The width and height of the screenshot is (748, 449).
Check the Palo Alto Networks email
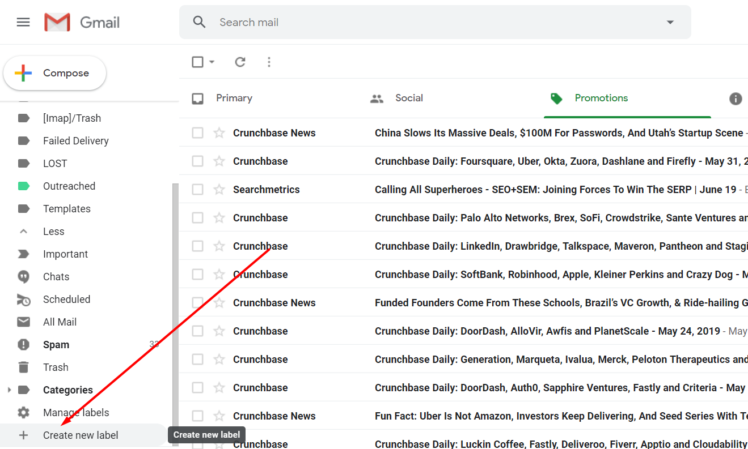(197, 217)
